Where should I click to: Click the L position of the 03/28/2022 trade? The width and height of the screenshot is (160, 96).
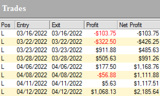tap(3, 58)
